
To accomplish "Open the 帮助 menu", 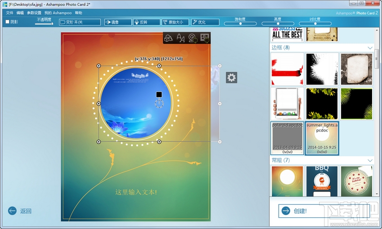I will click(79, 13).
